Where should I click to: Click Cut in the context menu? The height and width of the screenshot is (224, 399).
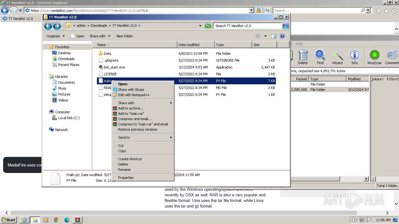pos(121,146)
